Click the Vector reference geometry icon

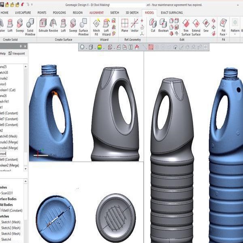[134, 25]
